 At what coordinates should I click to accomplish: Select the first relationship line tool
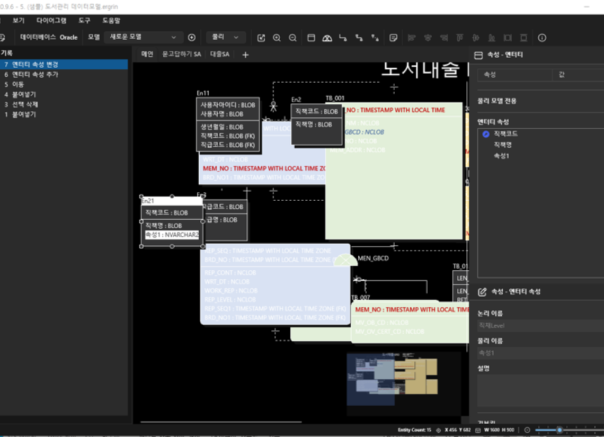[343, 38]
